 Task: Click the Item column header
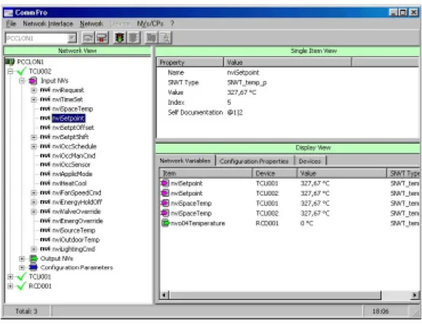(x=206, y=173)
